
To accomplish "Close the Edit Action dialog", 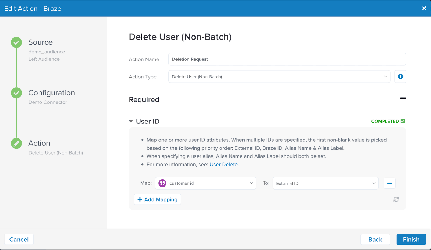I will point(424,8).
